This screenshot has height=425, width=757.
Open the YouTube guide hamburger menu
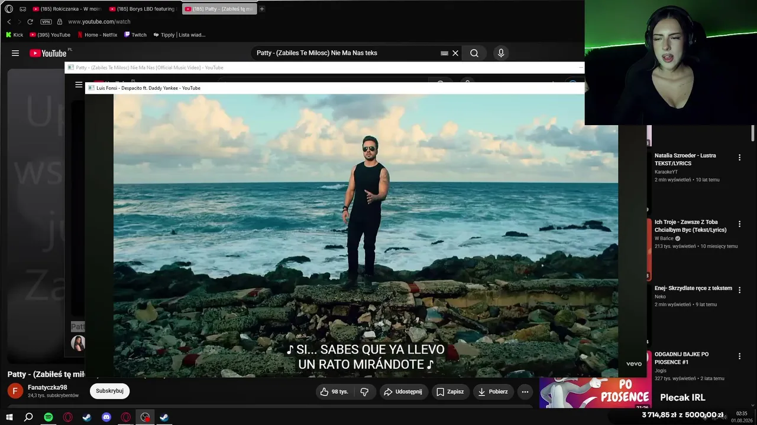pos(15,53)
